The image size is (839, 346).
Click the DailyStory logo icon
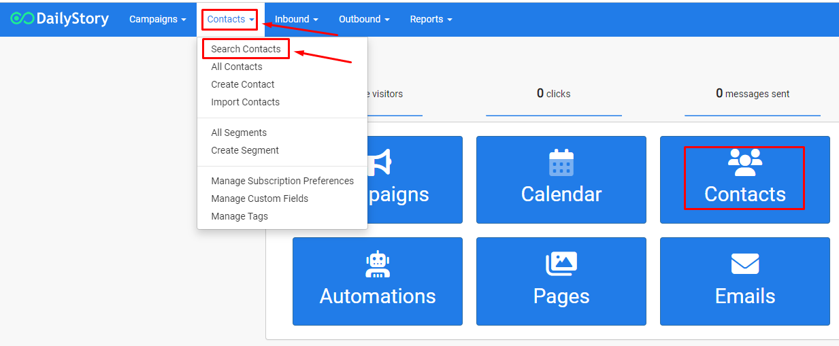pyautogui.click(x=22, y=19)
